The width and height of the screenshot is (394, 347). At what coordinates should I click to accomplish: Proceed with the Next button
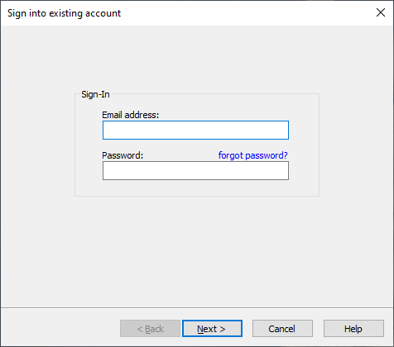pyautogui.click(x=212, y=329)
